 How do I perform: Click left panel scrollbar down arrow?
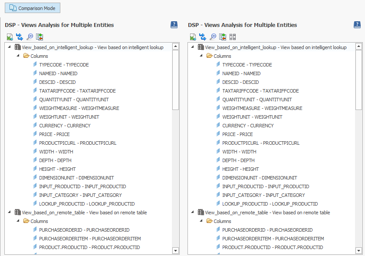coord(175,250)
